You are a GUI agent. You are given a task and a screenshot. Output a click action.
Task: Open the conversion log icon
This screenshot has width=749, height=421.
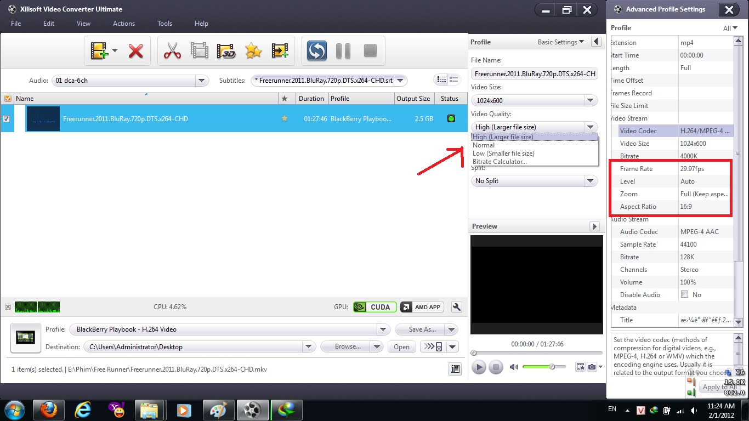[455, 369]
